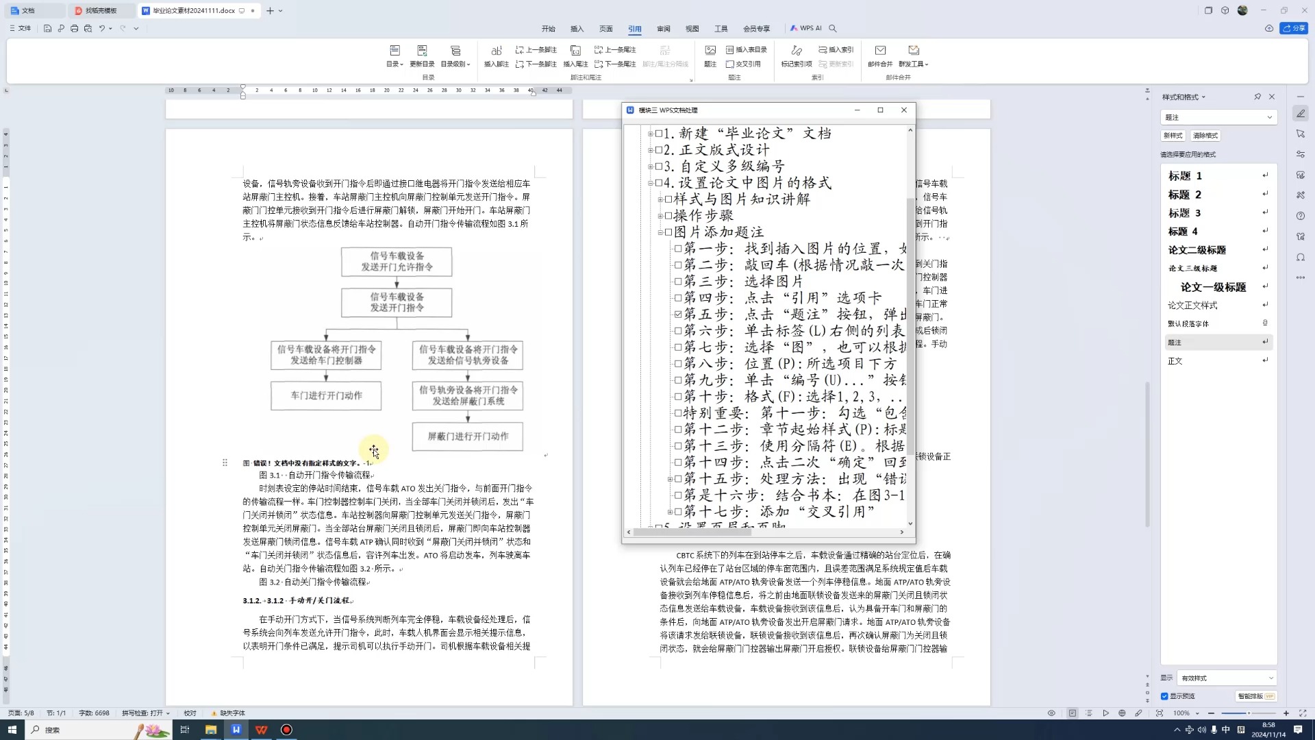
Task: Toggle the 显示预览 checkbox
Action: pyautogui.click(x=1164, y=696)
